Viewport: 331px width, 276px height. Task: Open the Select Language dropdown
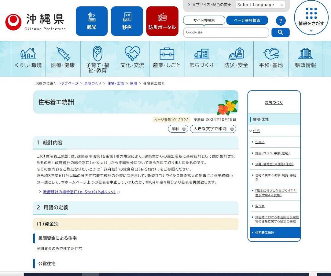260,5
